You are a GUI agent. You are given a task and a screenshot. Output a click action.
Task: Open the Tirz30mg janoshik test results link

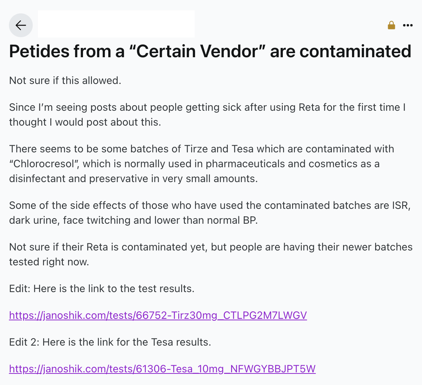pos(158,315)
